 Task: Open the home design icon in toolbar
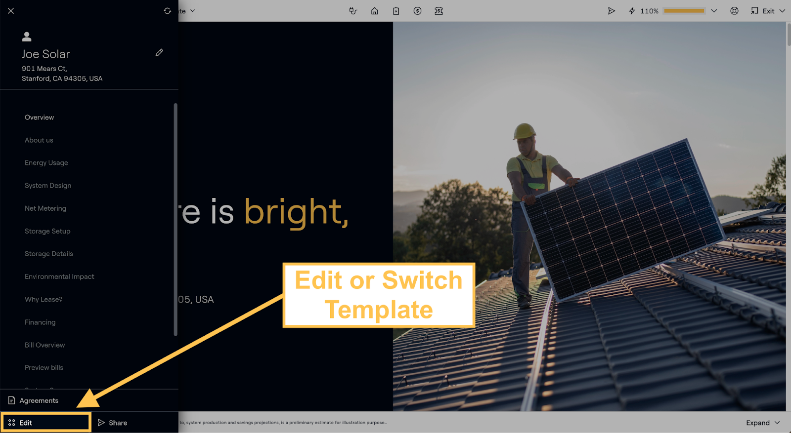point(375,11)
